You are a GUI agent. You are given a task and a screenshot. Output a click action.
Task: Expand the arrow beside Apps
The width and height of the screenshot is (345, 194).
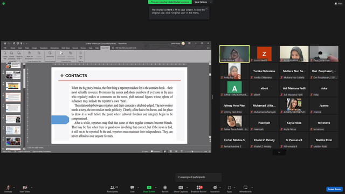(234, 188)
